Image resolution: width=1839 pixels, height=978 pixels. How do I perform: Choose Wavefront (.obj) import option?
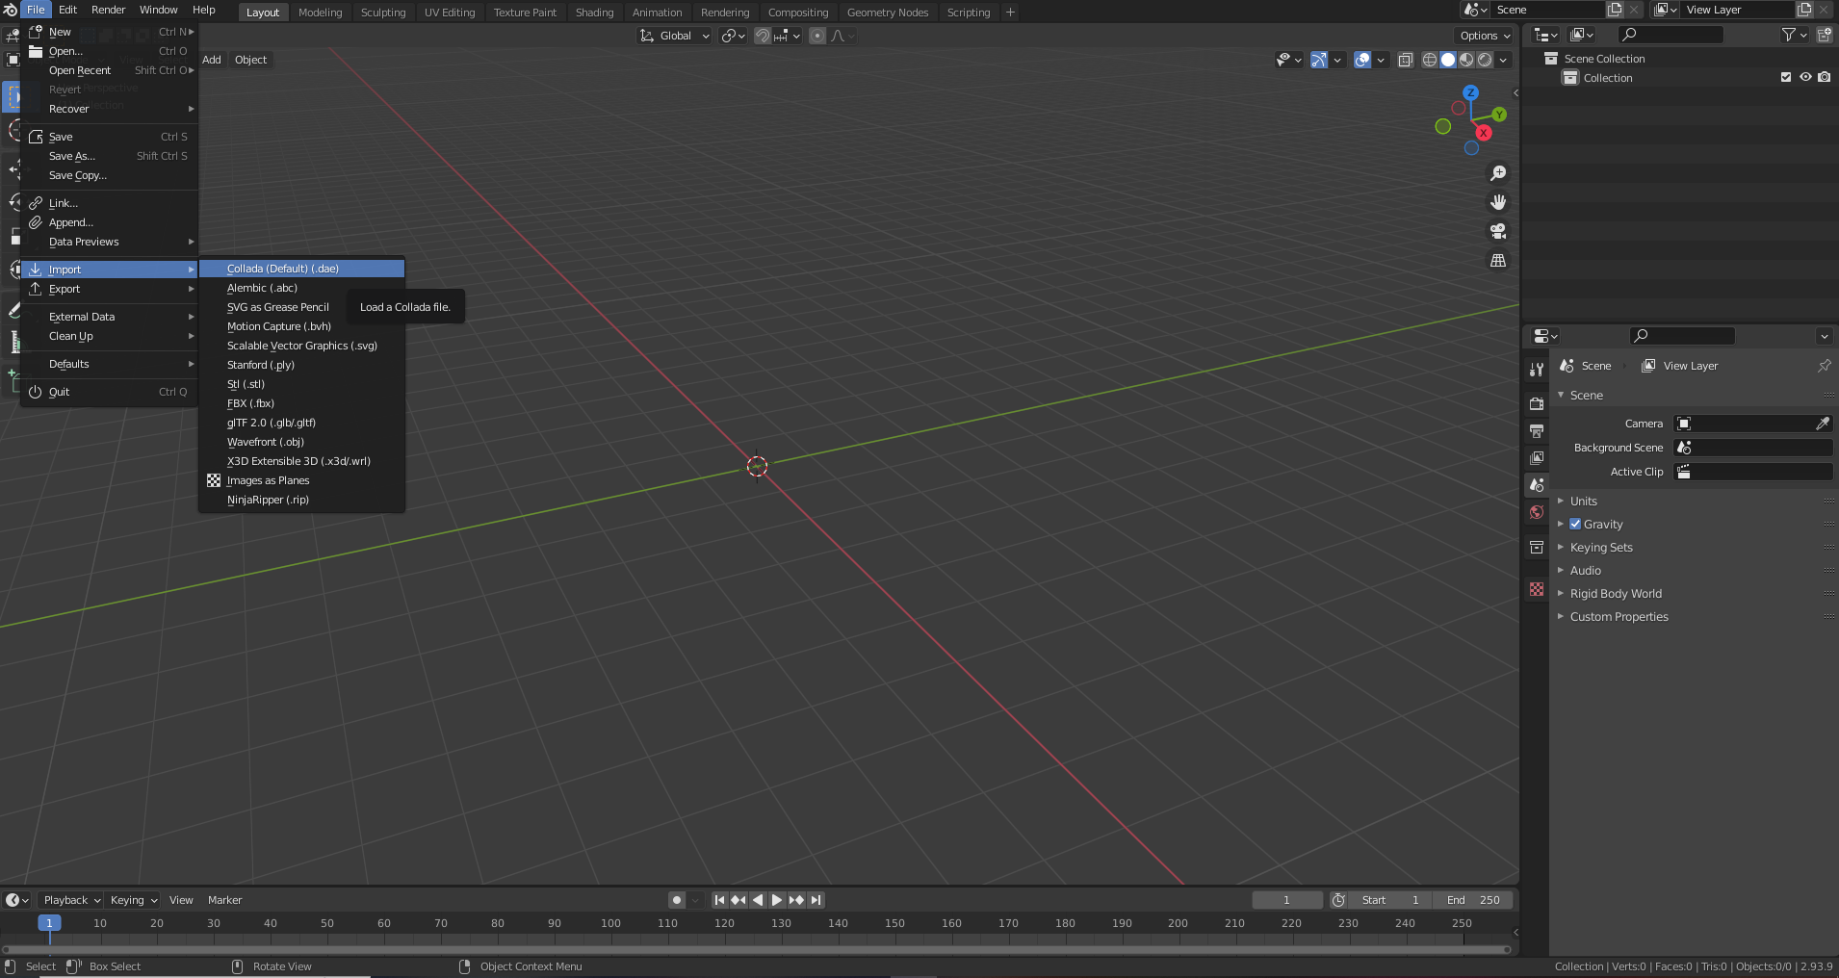tap(301, 442)
